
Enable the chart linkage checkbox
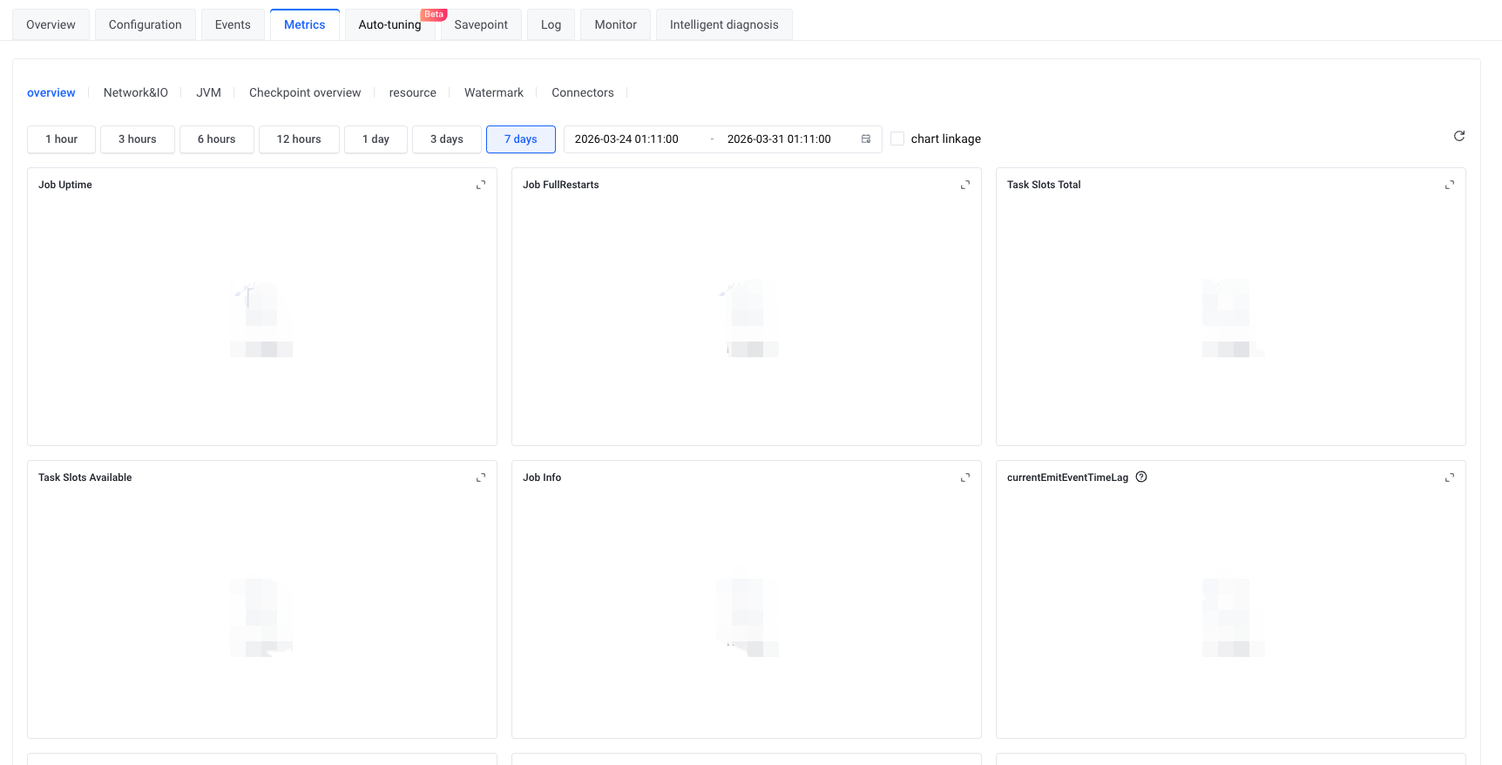click(897, 139)
